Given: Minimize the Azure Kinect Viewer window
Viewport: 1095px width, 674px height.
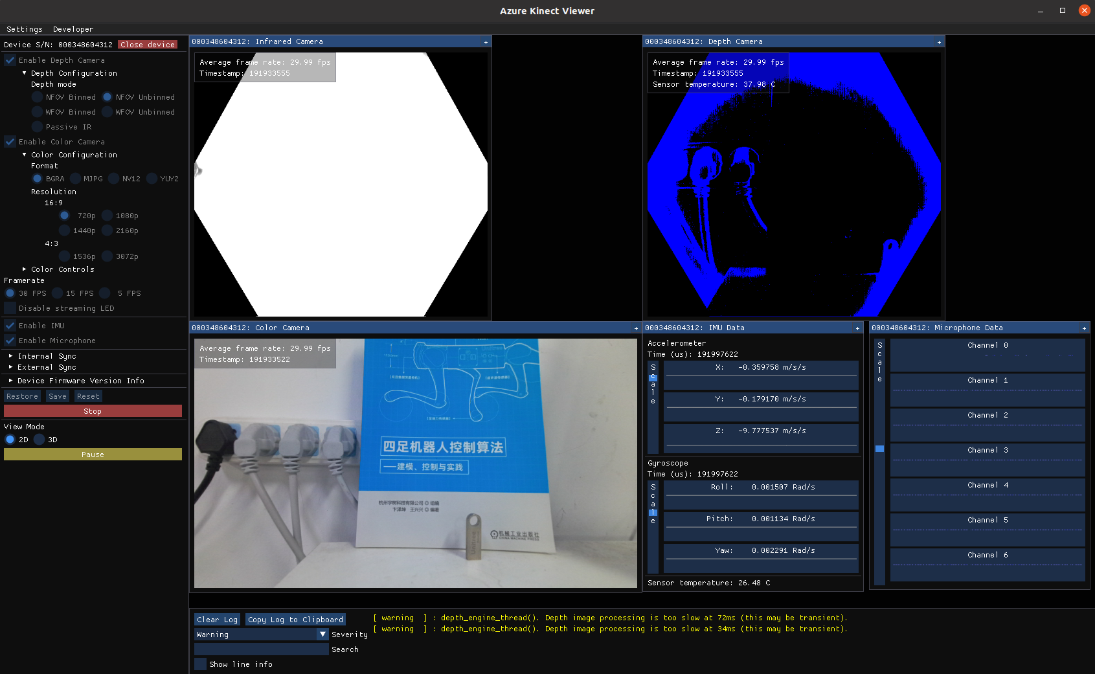Looking at the screenshot, I should [x=1041, y=10].
